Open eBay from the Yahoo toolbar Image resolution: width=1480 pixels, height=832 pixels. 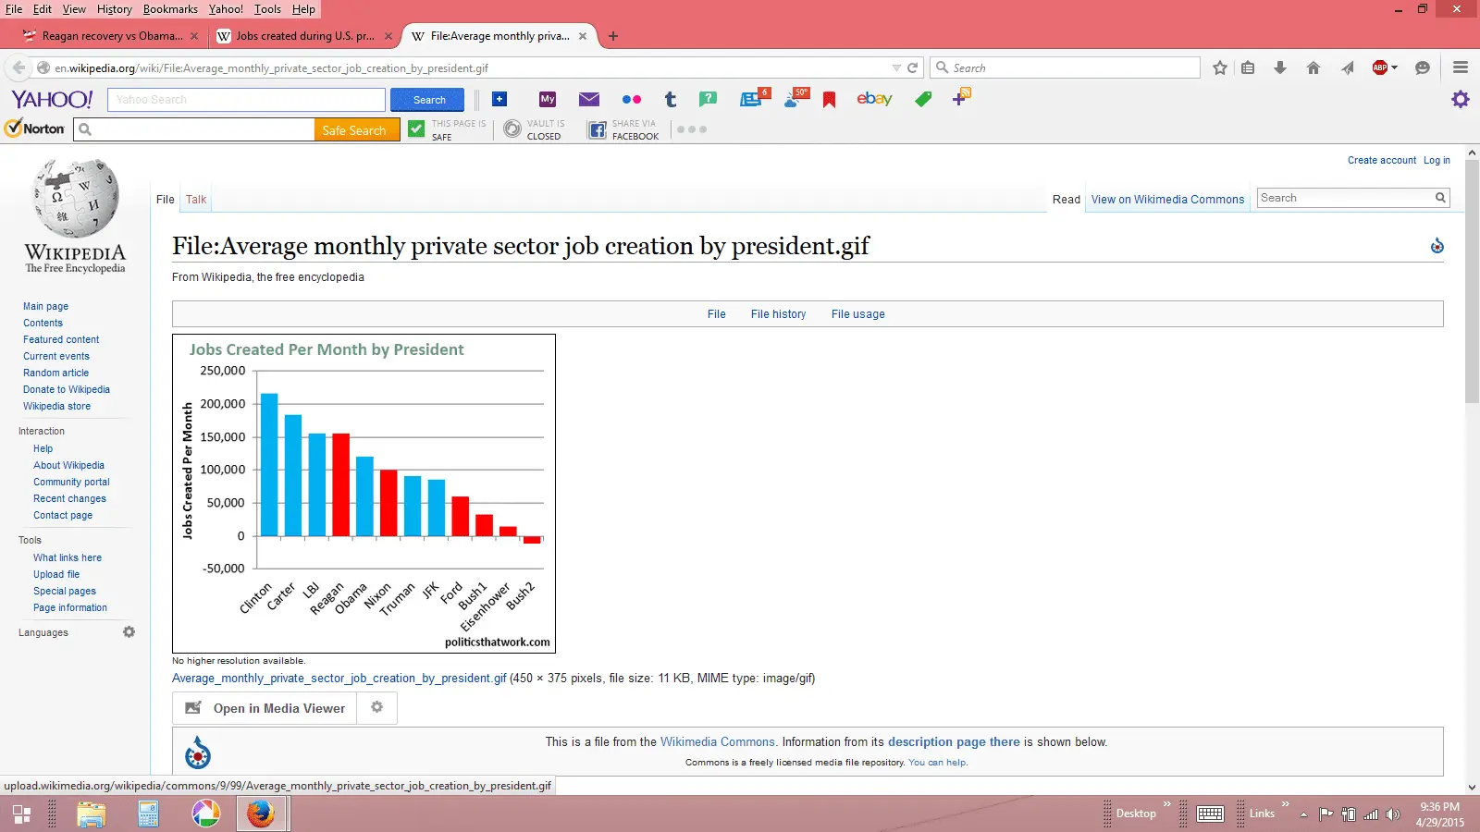[x=874, y=99]
